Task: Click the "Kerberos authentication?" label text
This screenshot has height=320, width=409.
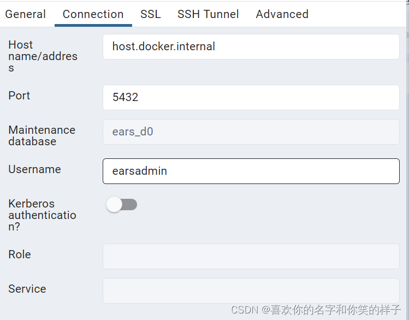Action: [x=42, y=215]
